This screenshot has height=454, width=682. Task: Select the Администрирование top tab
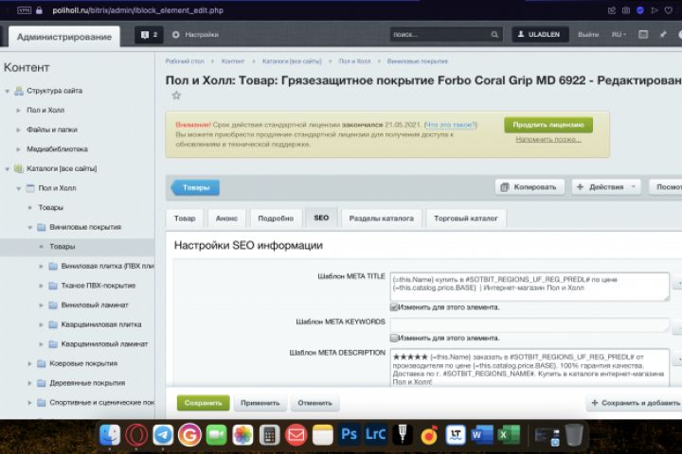[64, 37]
